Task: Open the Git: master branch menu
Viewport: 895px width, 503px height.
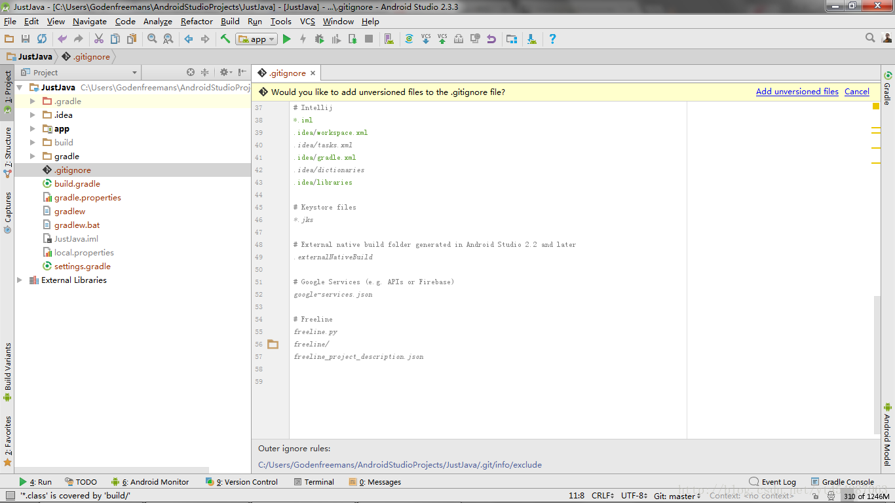Action: 677,496
